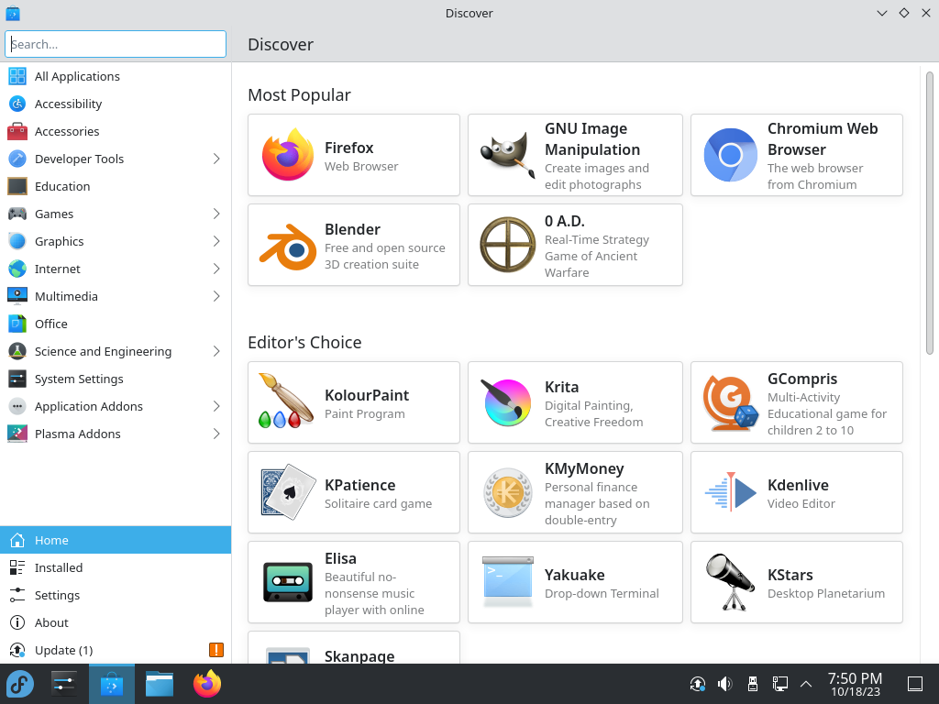Click the Education chalkboard icon
The width and height of the screenshot is (939, 704).
(x=17, y=186)
